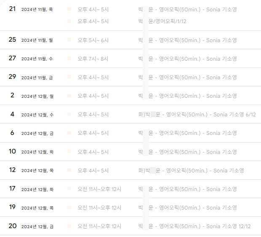Click the date number 19 for December Thursday
Viewport: 261px width, 237px height.
click(x=12, y=207)
